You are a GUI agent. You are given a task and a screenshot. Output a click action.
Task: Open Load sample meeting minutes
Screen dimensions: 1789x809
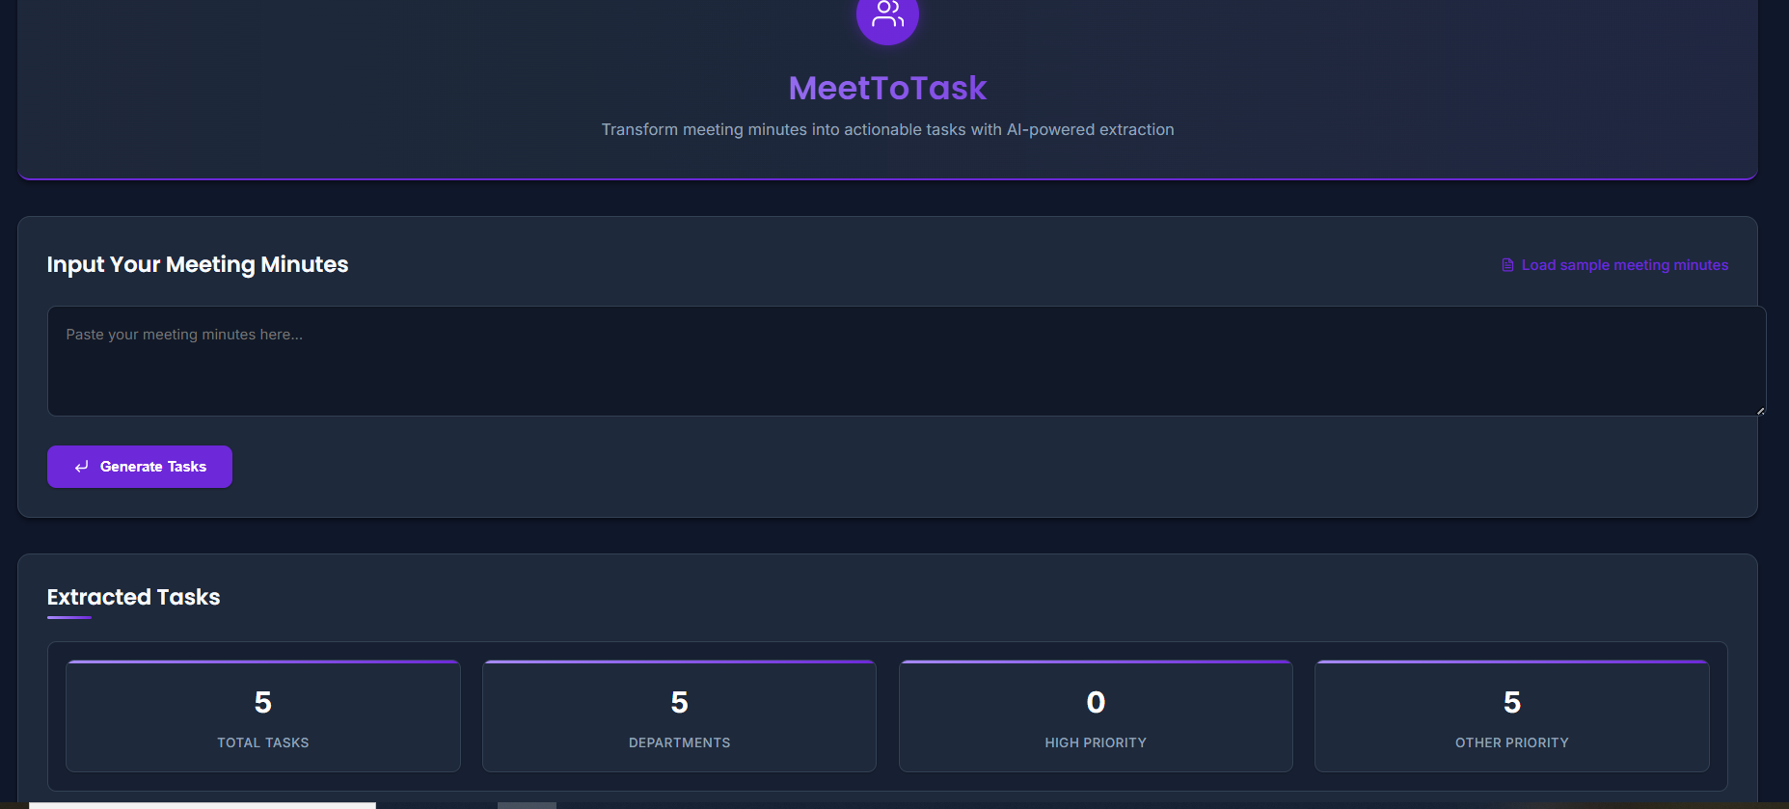point(1623,264)
